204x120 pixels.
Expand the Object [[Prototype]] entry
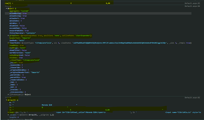(8, 95)
